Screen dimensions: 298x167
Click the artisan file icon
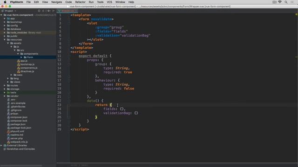coord(8,114)
